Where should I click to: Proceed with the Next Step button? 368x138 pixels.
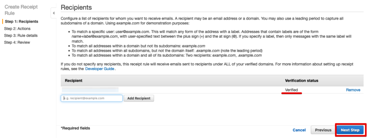tap(350, 130)
